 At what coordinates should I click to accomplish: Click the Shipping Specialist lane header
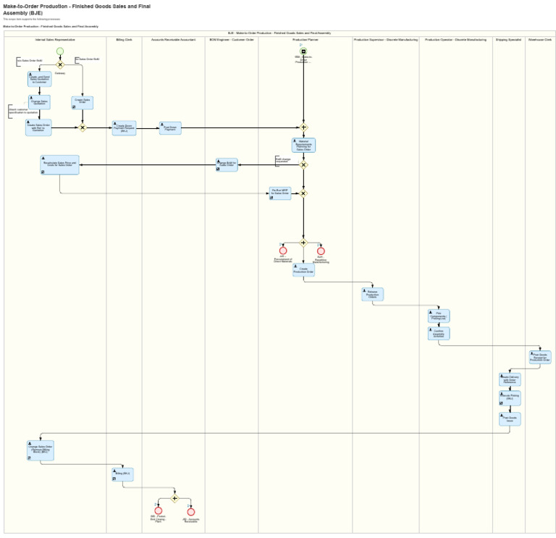[x=508, y=40]
